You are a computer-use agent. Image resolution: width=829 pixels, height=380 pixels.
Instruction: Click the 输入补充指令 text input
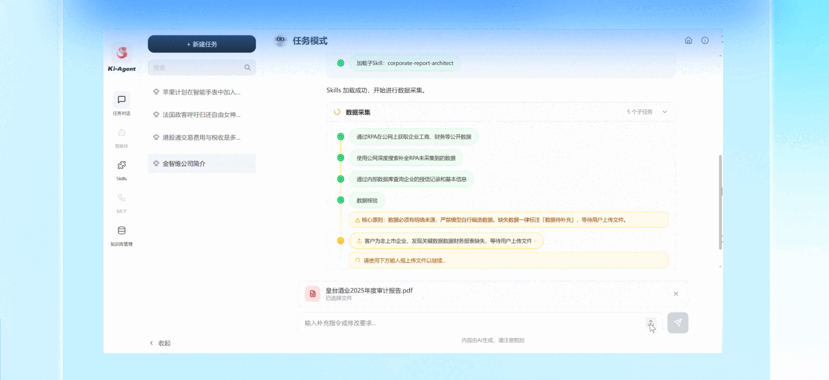click(471, 323)
